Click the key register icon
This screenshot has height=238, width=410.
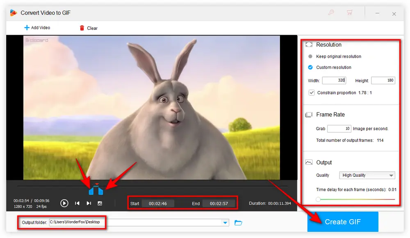[x=331, y=12]
